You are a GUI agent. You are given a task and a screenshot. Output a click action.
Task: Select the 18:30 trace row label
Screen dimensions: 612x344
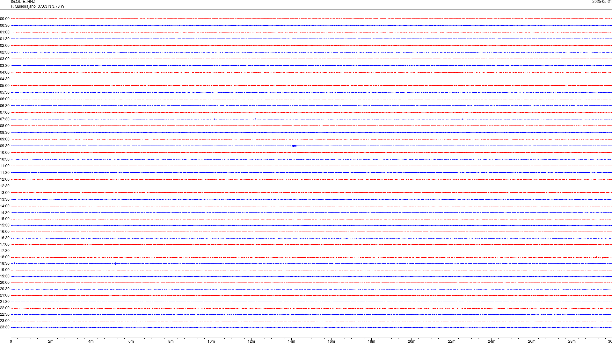pyautogui.click(x=5, y=263)
